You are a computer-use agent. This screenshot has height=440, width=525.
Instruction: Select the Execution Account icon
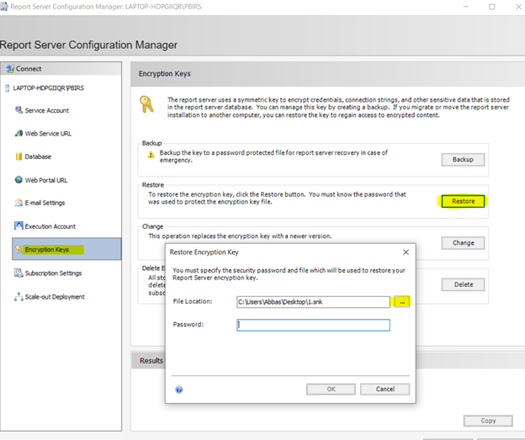coord(19,226)
